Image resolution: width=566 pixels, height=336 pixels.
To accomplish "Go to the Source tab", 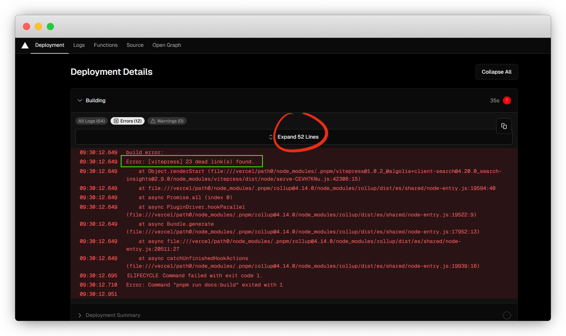I will tap(135, 45).
